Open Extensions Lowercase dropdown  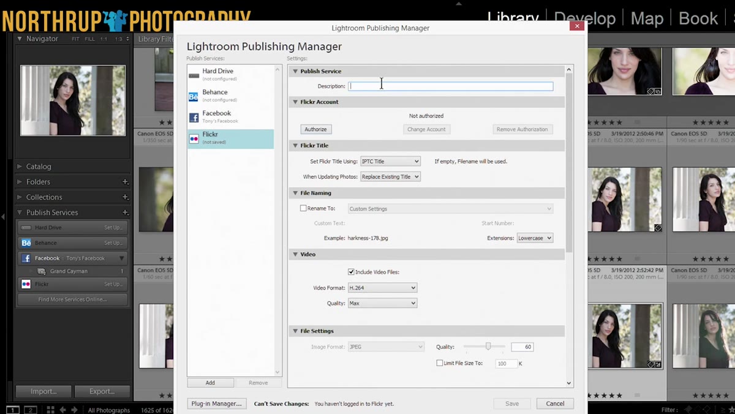point(535,238)
